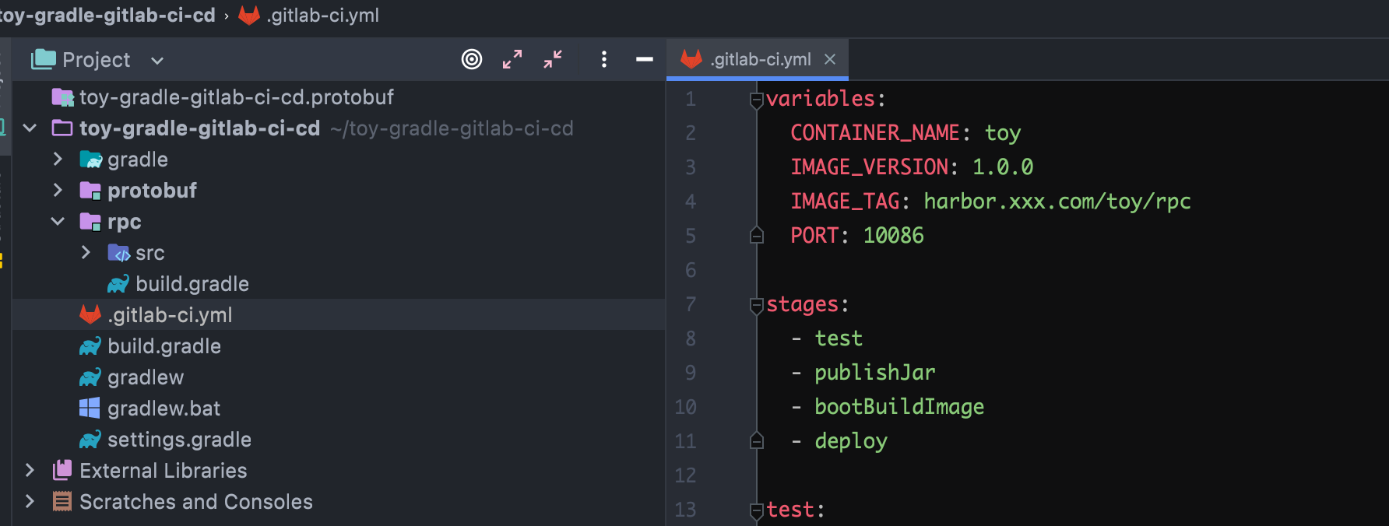
Task: Click the GitLab fox icon beside .gitlab-ci.yml in tree
Action: coord(90,314)
